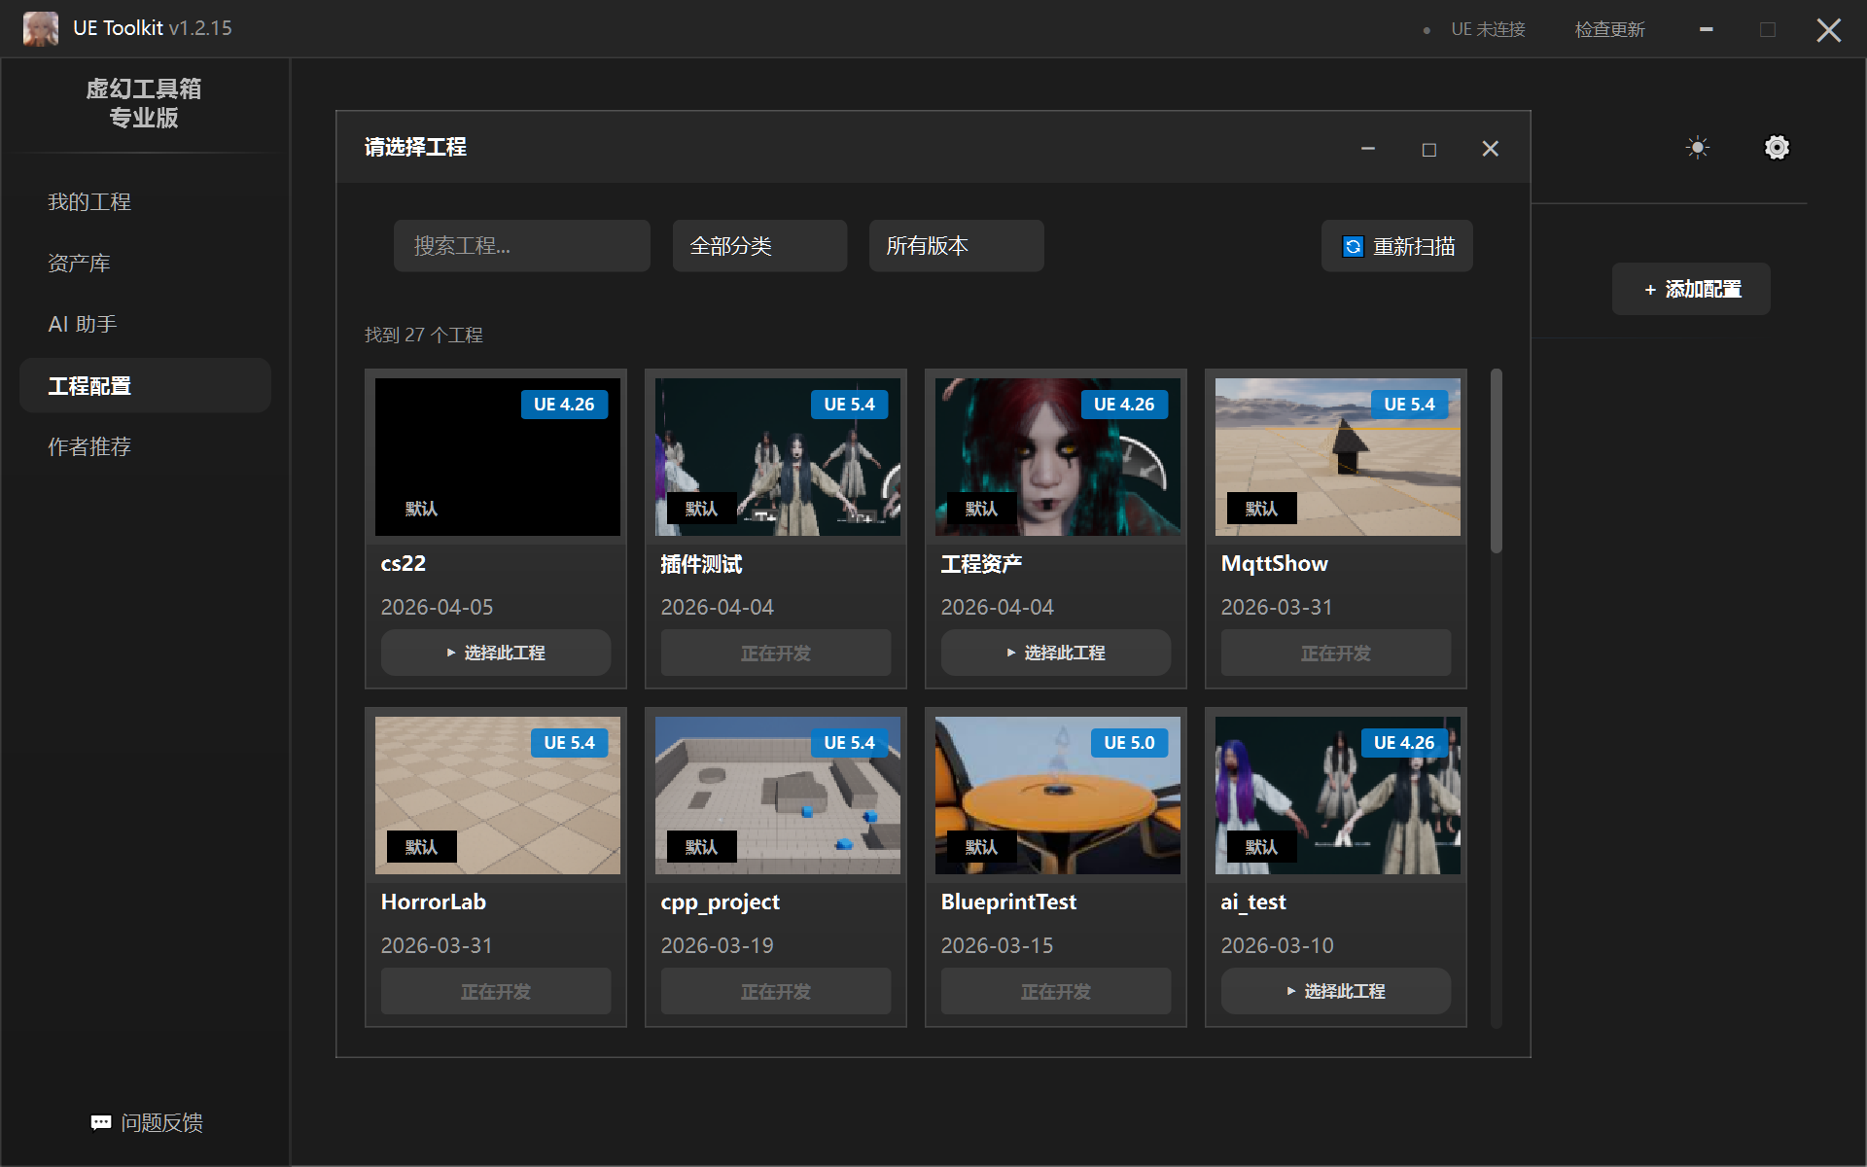Click the MqttShow desert scene thumbnail
1867x1167 pixels.
pyautogui.click(x=1338, y=457)
